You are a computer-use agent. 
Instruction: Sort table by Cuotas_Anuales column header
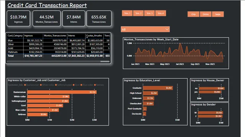pos(94,35)
